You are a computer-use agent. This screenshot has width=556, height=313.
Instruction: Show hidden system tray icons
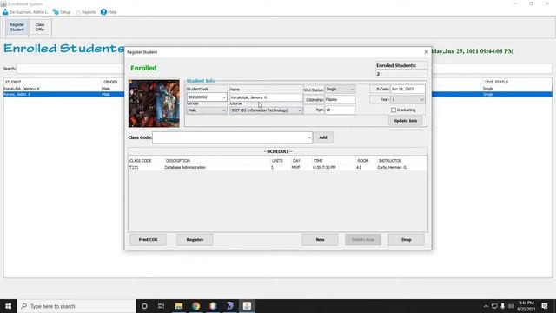tap(486, 306)
